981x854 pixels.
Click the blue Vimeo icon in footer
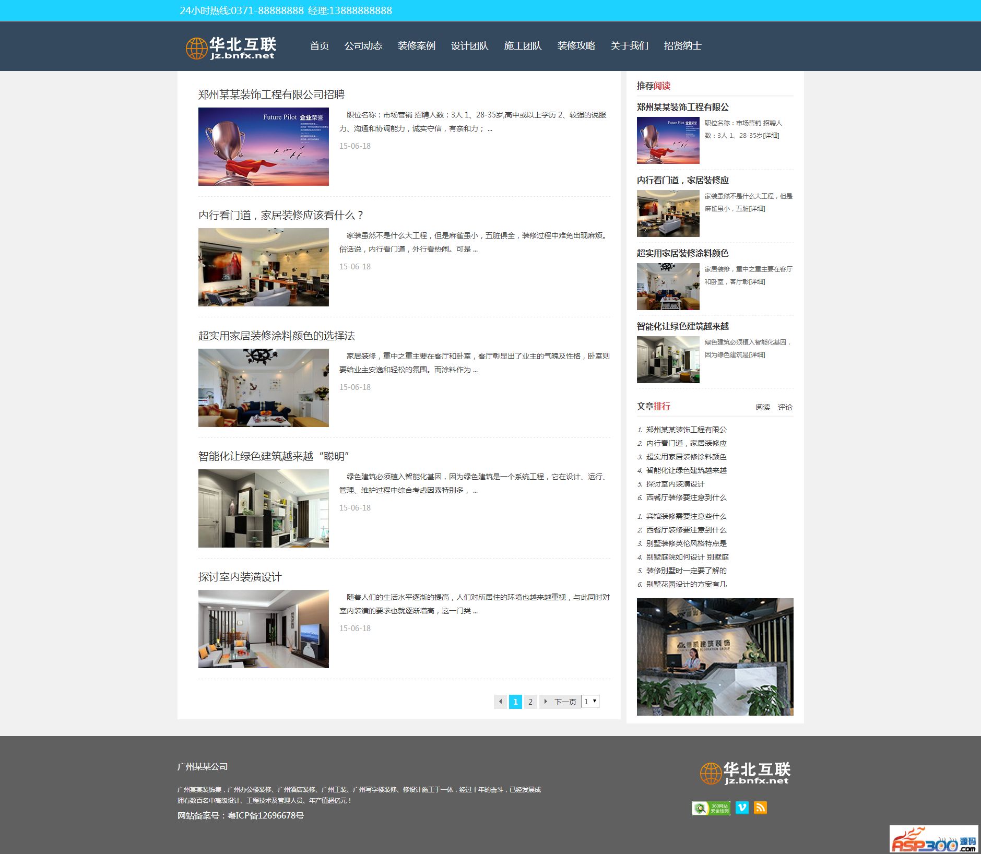742,808
